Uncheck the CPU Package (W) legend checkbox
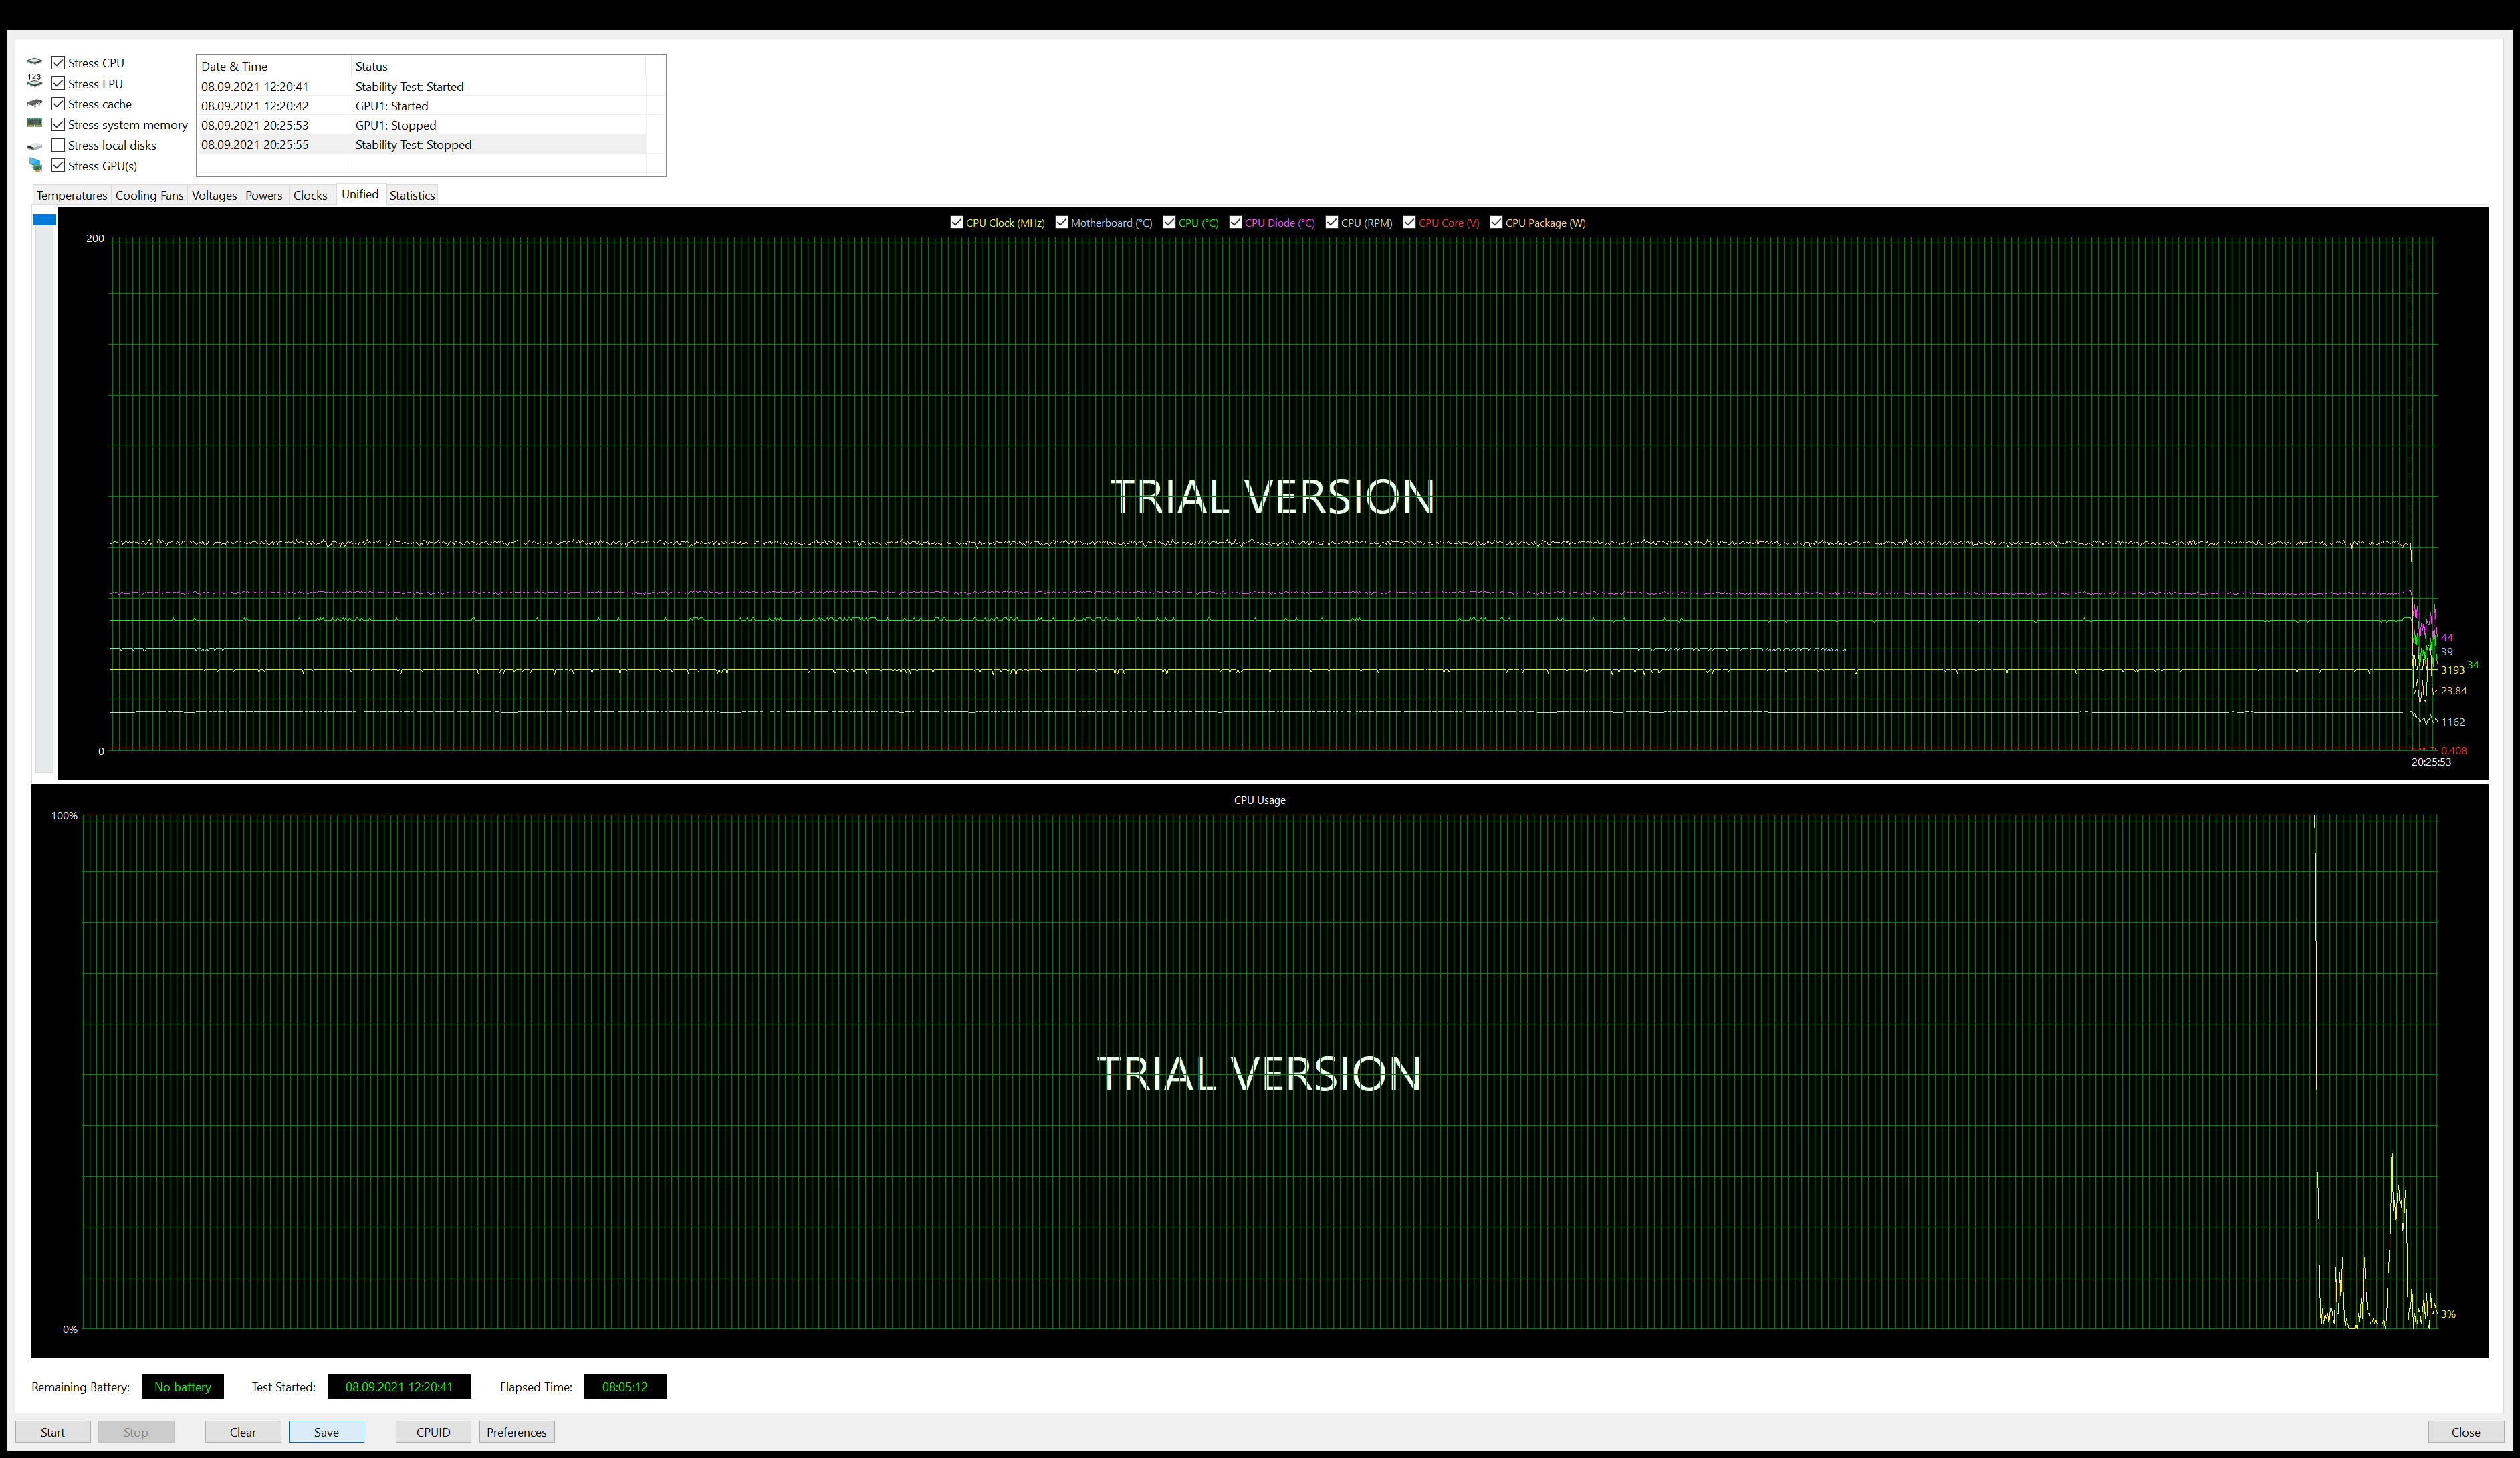The height and width of the screenshot is (1458, 2520). 1496,222
